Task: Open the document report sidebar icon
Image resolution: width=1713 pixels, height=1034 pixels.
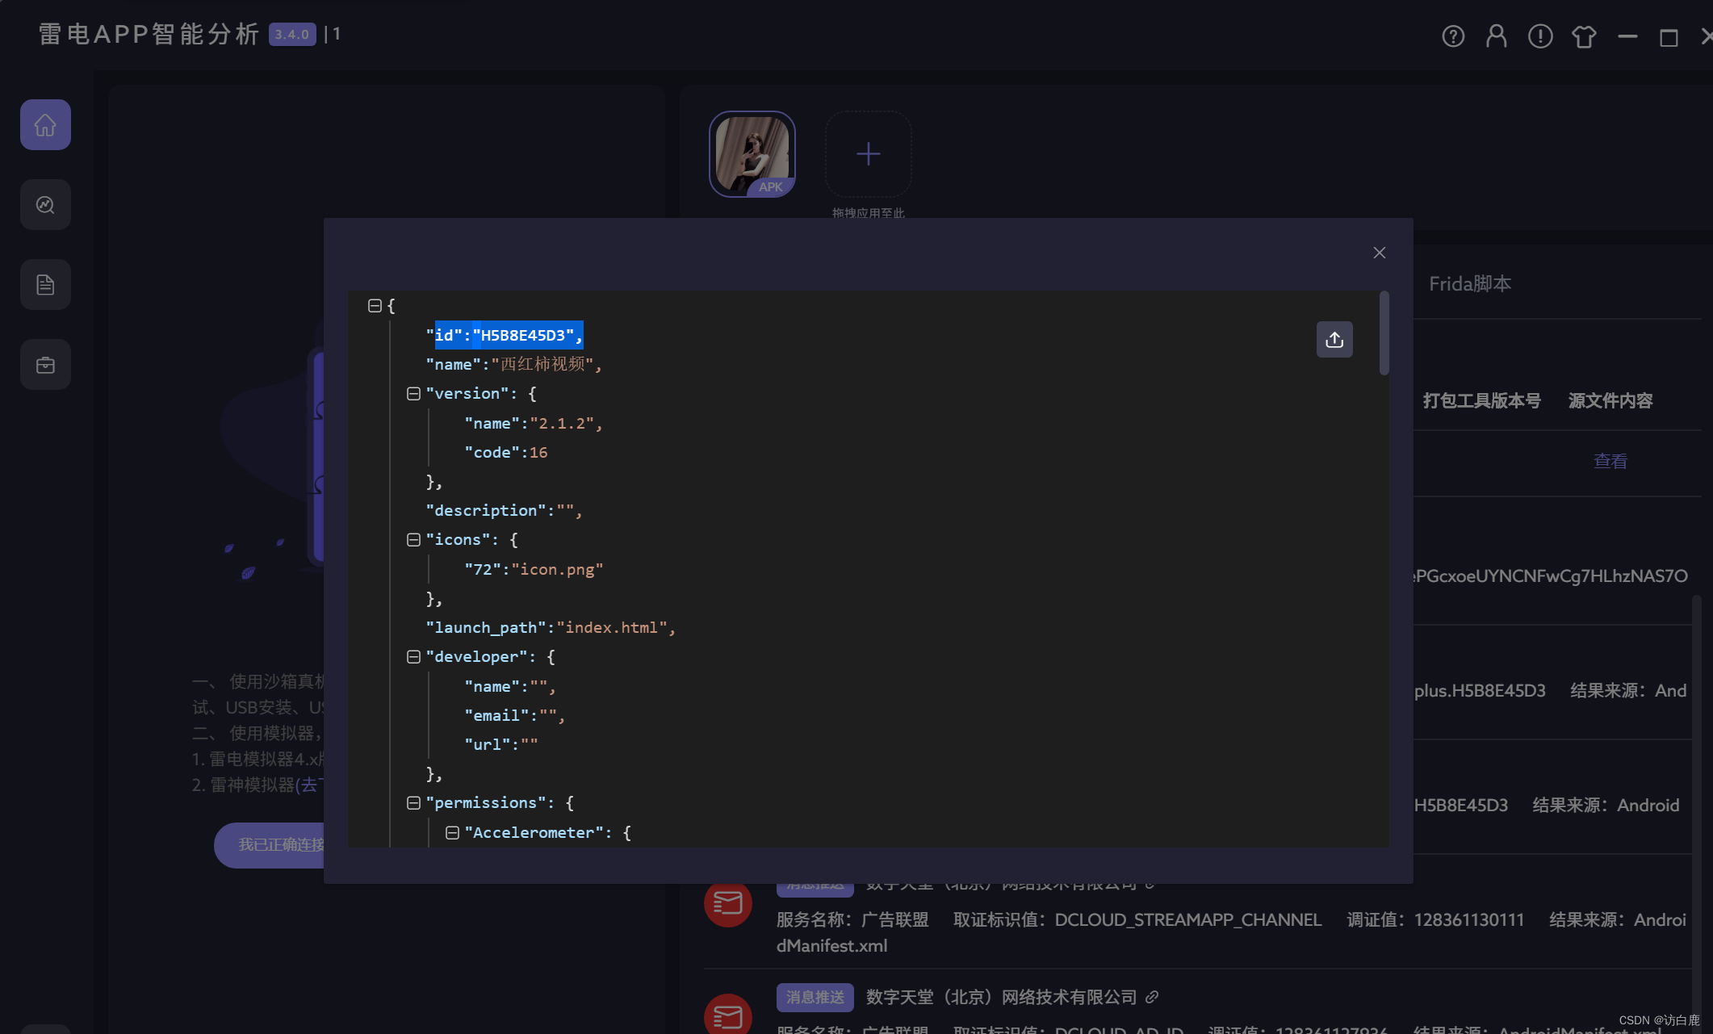Action: [45, 285]
